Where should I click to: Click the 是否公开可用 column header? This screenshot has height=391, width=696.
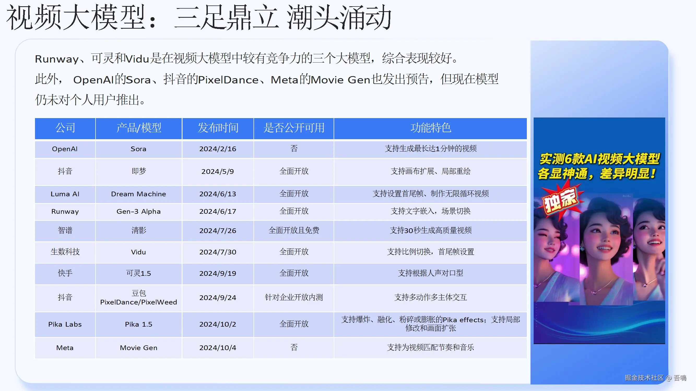coord(294,128)
